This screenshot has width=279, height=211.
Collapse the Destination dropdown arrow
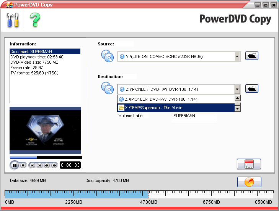pos(237,89)
